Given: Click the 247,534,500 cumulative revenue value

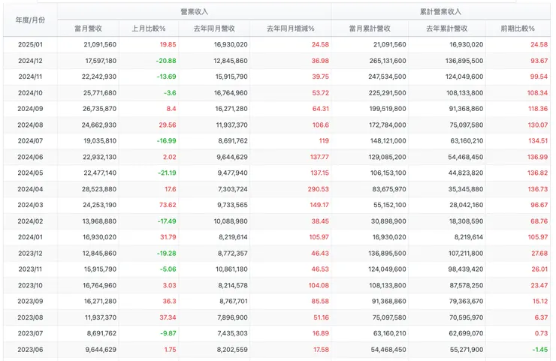Looking at the screenshot, I should (387, 77).
